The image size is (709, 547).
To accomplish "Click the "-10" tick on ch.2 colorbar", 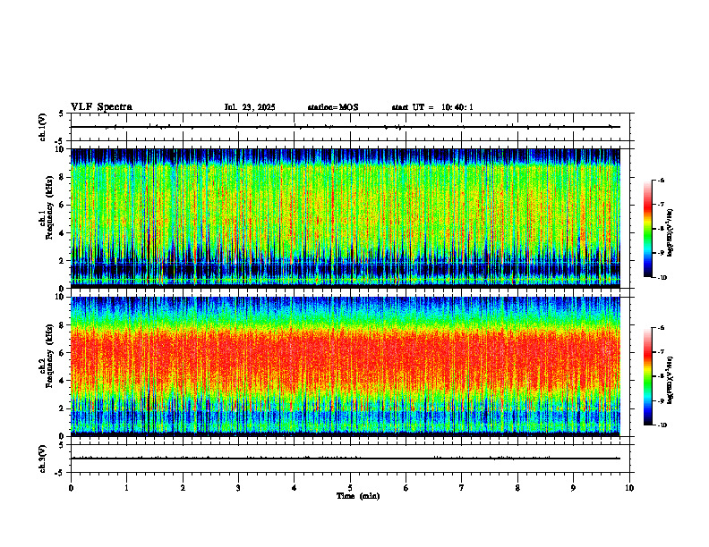I will [x=662, y=425].
